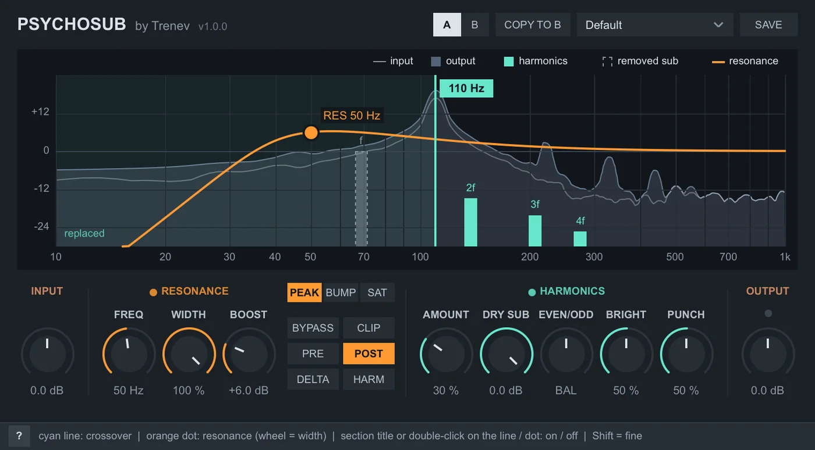
Task: Click the INPUT gain knob
Action: tap(47, 353)
